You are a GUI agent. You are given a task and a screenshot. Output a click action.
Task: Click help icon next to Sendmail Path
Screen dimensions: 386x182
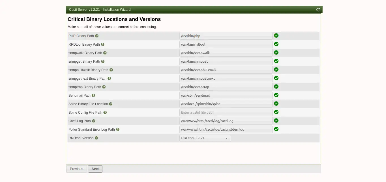click(93, 96)
